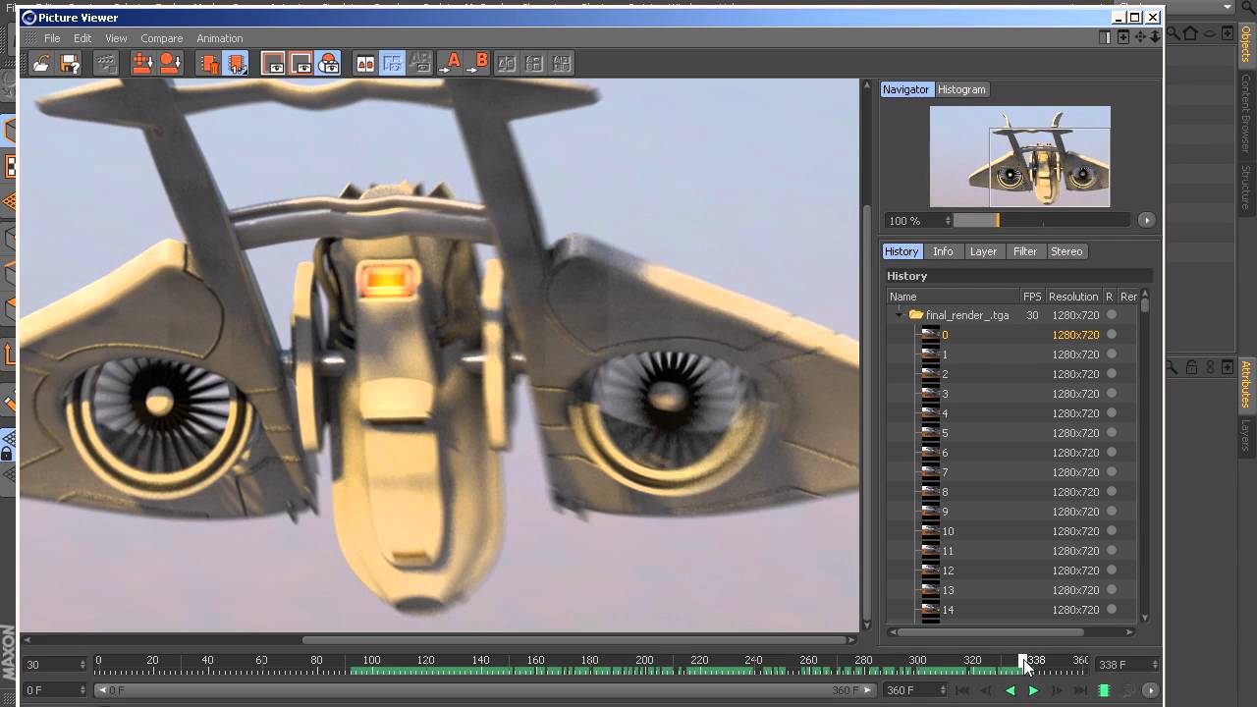Screen dimensions: 1257x707
Task: Select frame 12 in History list
Action: point(1011,571)
